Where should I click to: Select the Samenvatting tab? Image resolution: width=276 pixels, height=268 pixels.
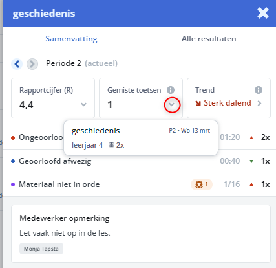(71, 39)
